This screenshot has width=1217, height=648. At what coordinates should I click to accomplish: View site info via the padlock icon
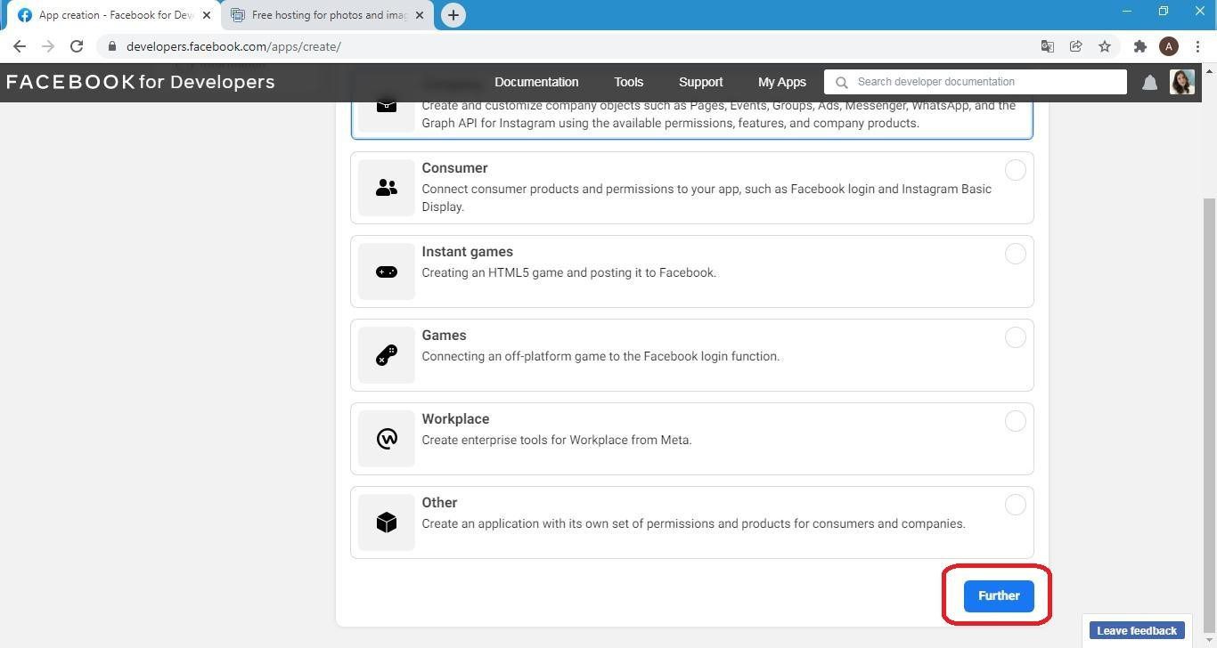pyautogui.click(x=111, y=46)
